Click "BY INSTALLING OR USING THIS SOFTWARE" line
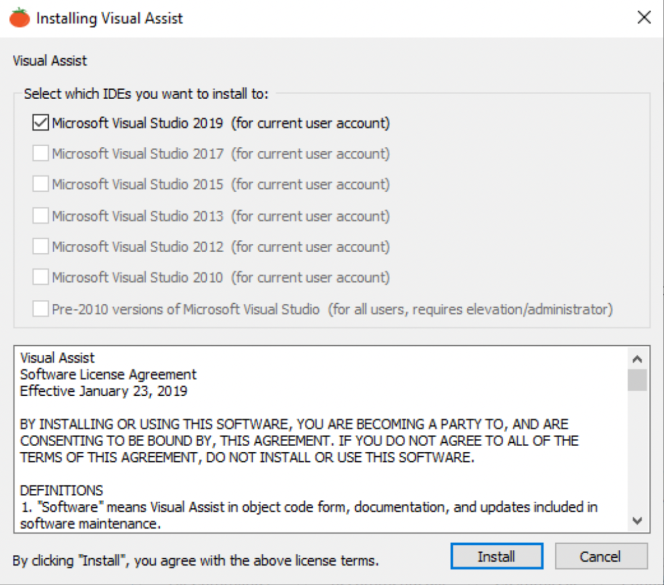This screenshot has height=585, width=664. tap(294, 424)
